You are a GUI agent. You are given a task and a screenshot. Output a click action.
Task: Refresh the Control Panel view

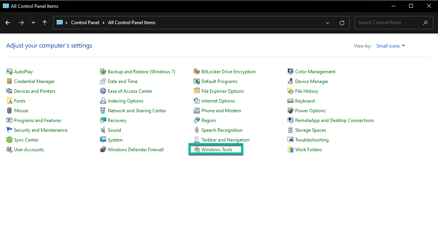342,23
